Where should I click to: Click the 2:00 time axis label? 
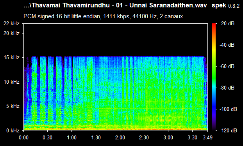(120, 137)
